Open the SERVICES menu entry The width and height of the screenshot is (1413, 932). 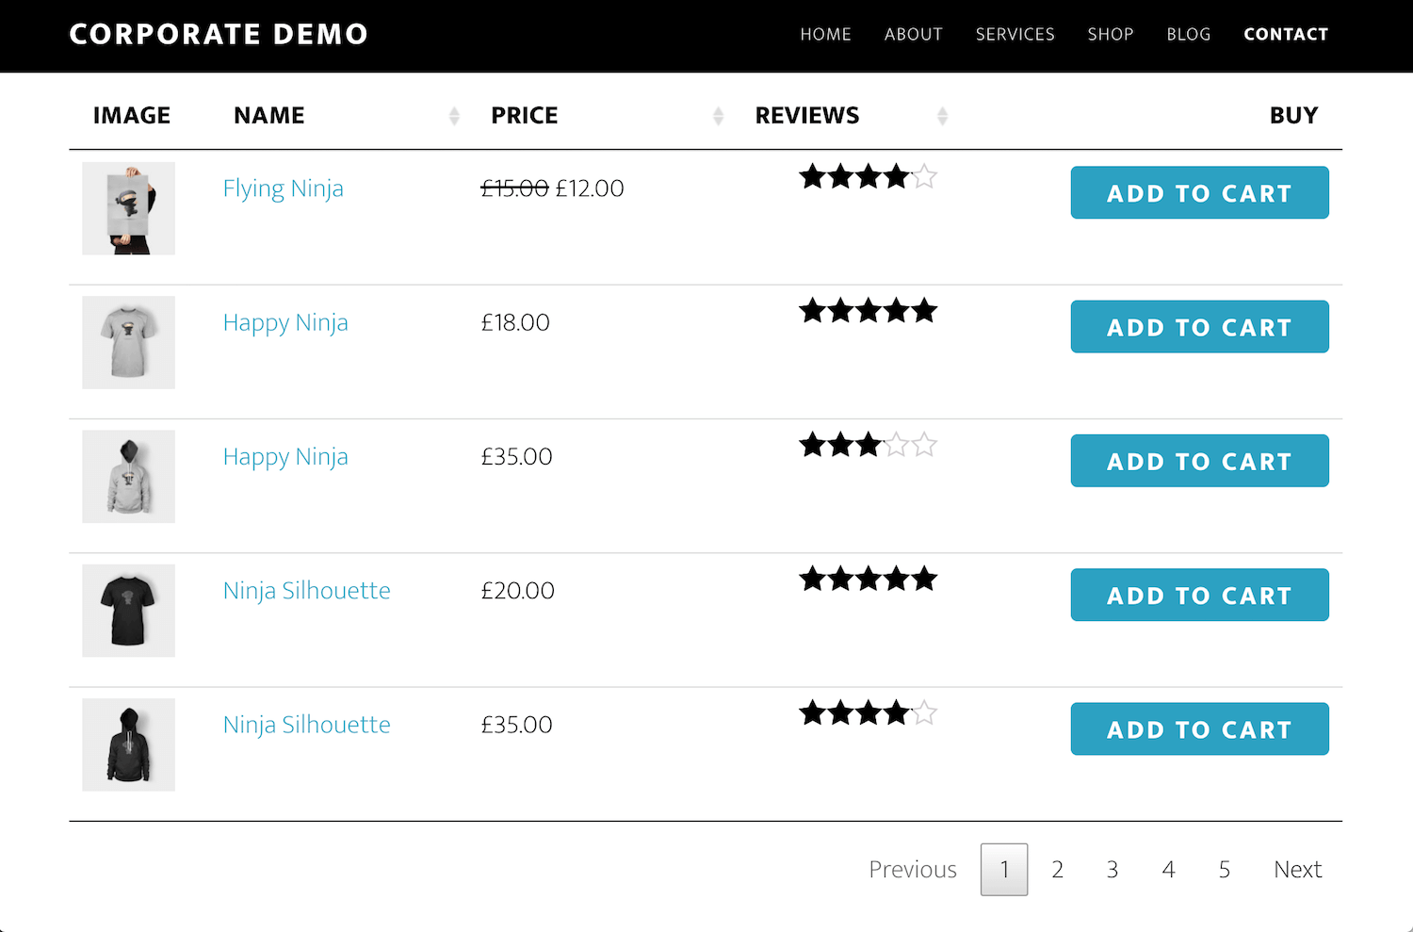(1015, 34)
